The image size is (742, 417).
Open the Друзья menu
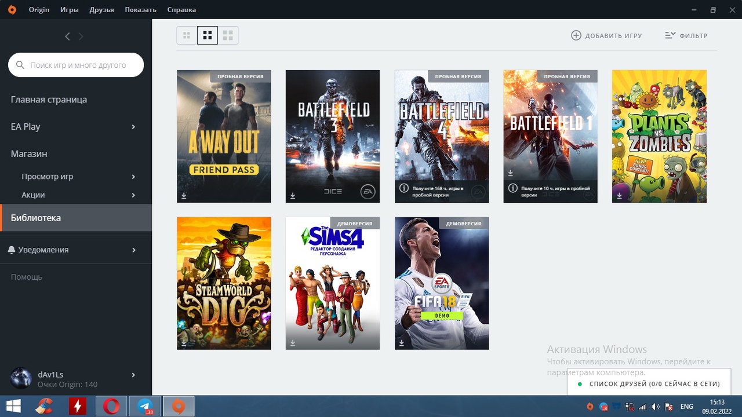point(102,10)
